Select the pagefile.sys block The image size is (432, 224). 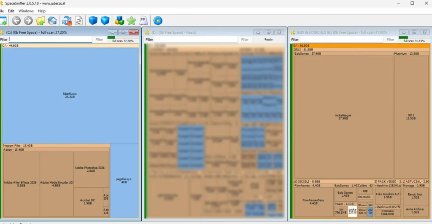[124, 181]
